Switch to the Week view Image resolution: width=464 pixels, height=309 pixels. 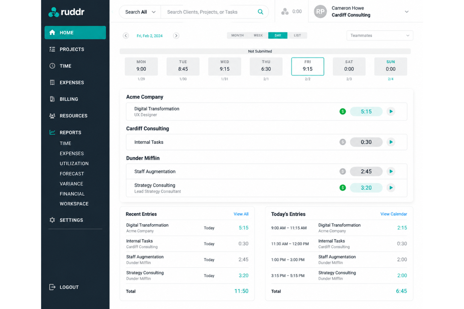tap(258, 35)
